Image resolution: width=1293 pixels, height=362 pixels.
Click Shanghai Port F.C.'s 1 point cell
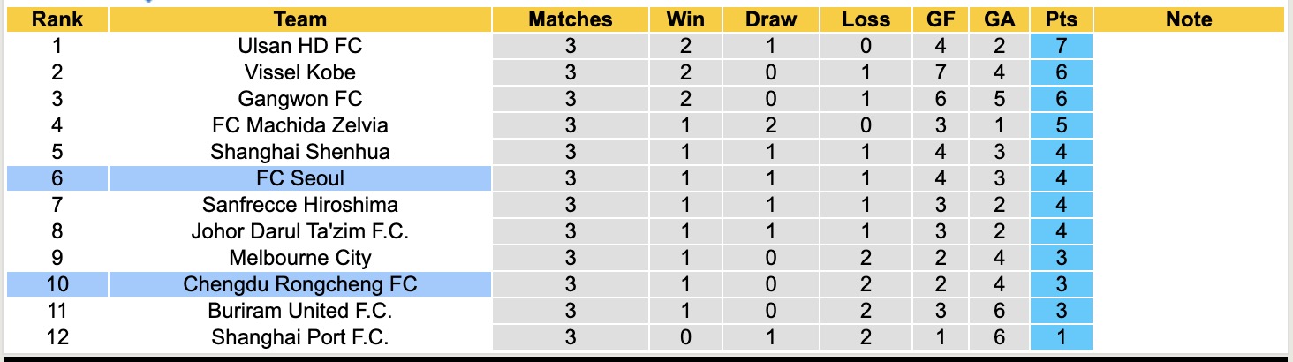1061,337
